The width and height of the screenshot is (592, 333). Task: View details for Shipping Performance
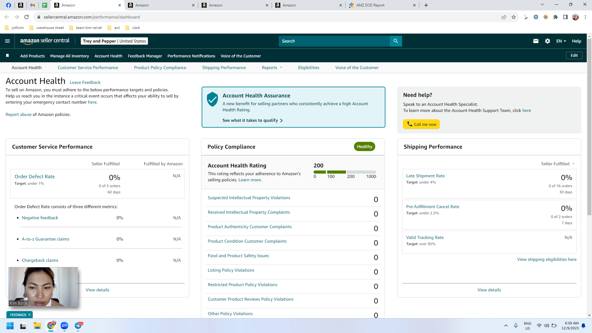pos(489,290)
